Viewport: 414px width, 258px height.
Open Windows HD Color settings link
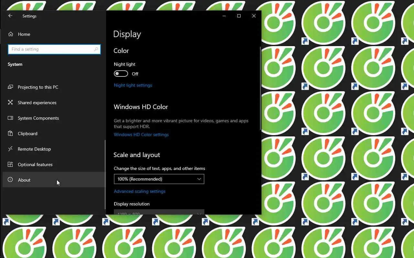(141, 134)
